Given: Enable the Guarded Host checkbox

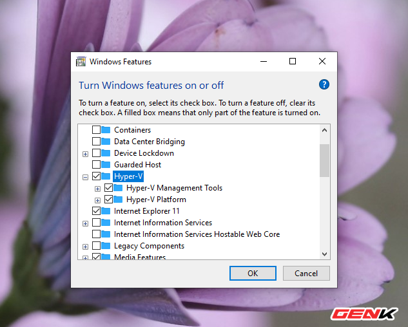Looking at the screenshot, I should 96,165.
